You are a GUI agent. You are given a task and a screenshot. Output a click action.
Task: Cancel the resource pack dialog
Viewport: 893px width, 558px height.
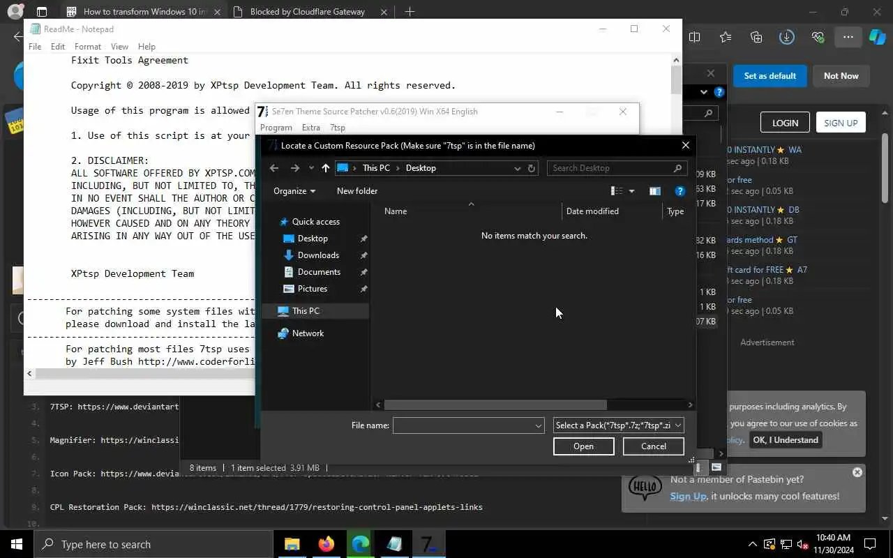(x=653, y=446)
